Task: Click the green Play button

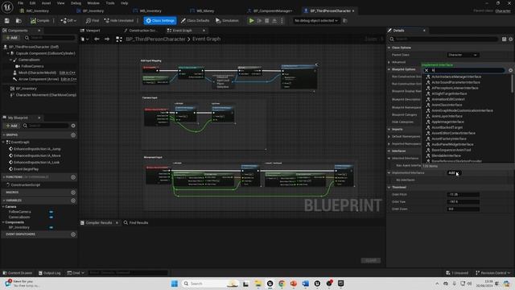Action: [x=251, y=20]
